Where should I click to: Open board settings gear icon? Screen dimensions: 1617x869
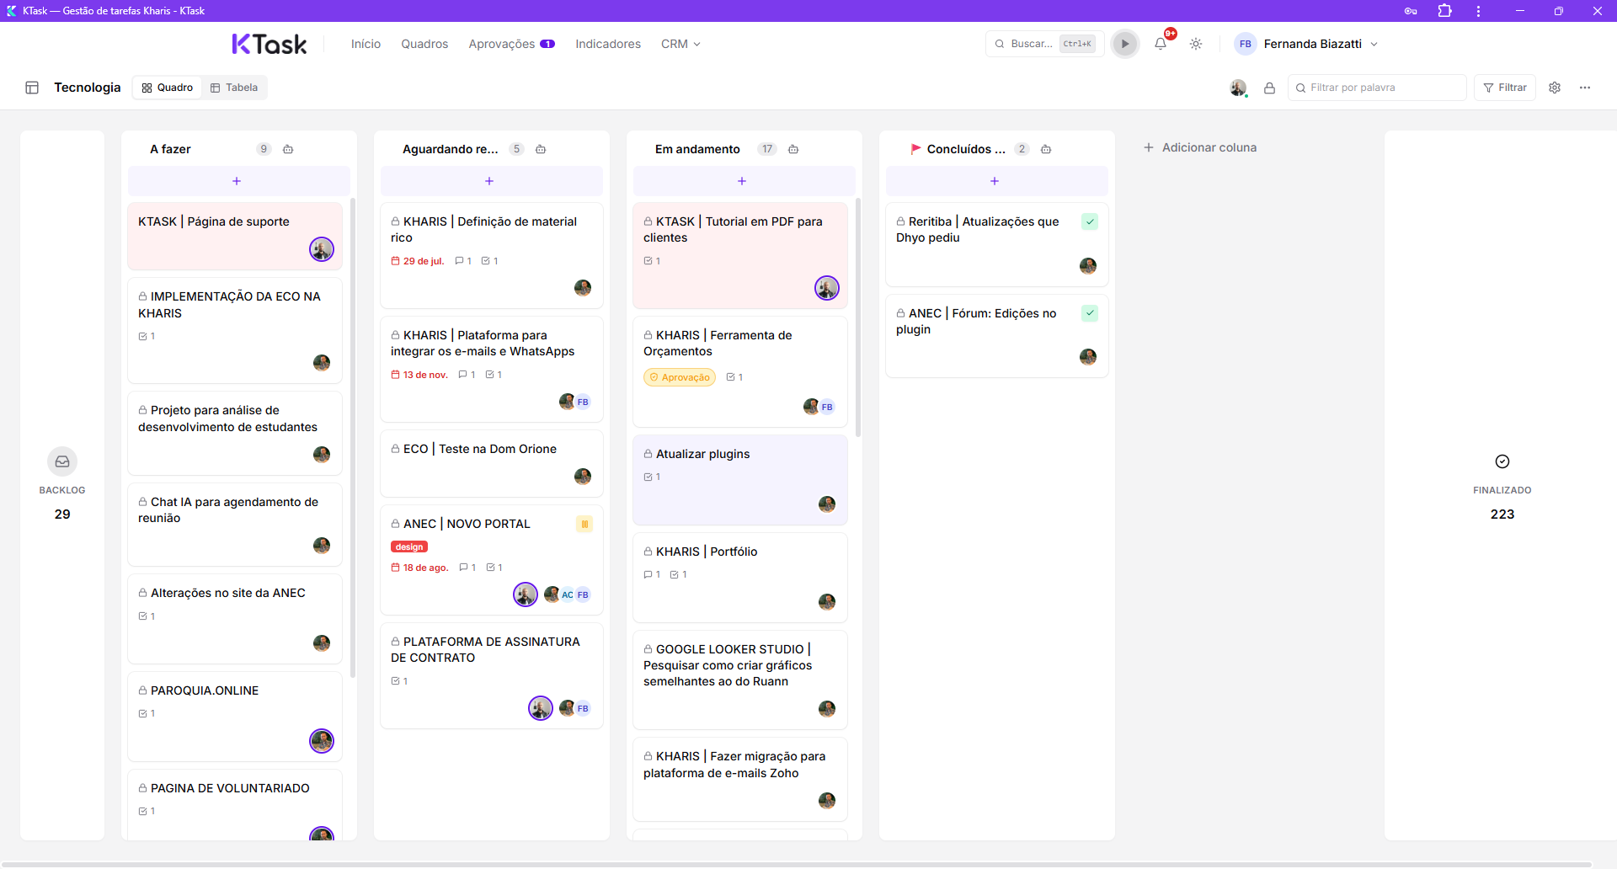(x=1555, y=88)
